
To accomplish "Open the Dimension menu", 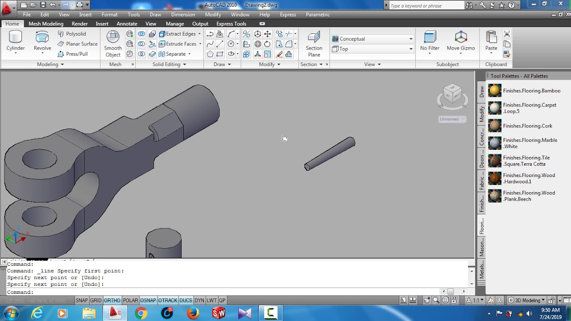I will 183,15.
